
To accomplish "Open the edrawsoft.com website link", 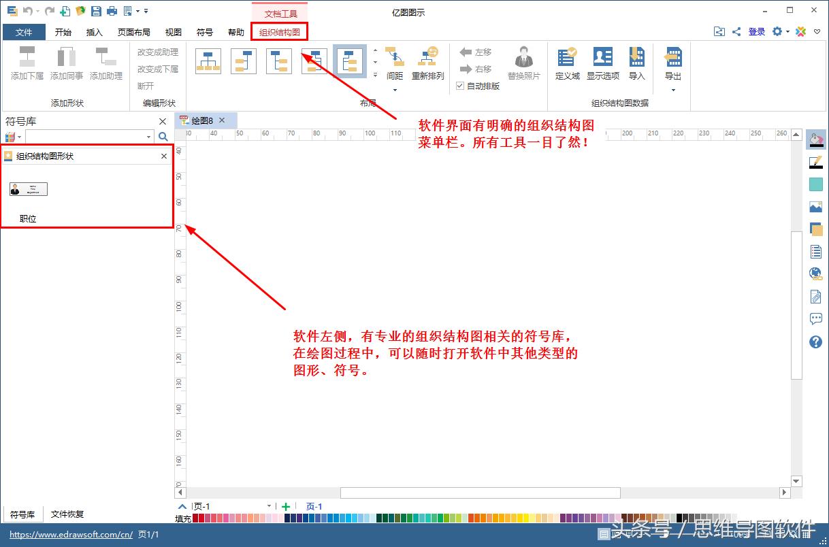I will coord(71,535).
